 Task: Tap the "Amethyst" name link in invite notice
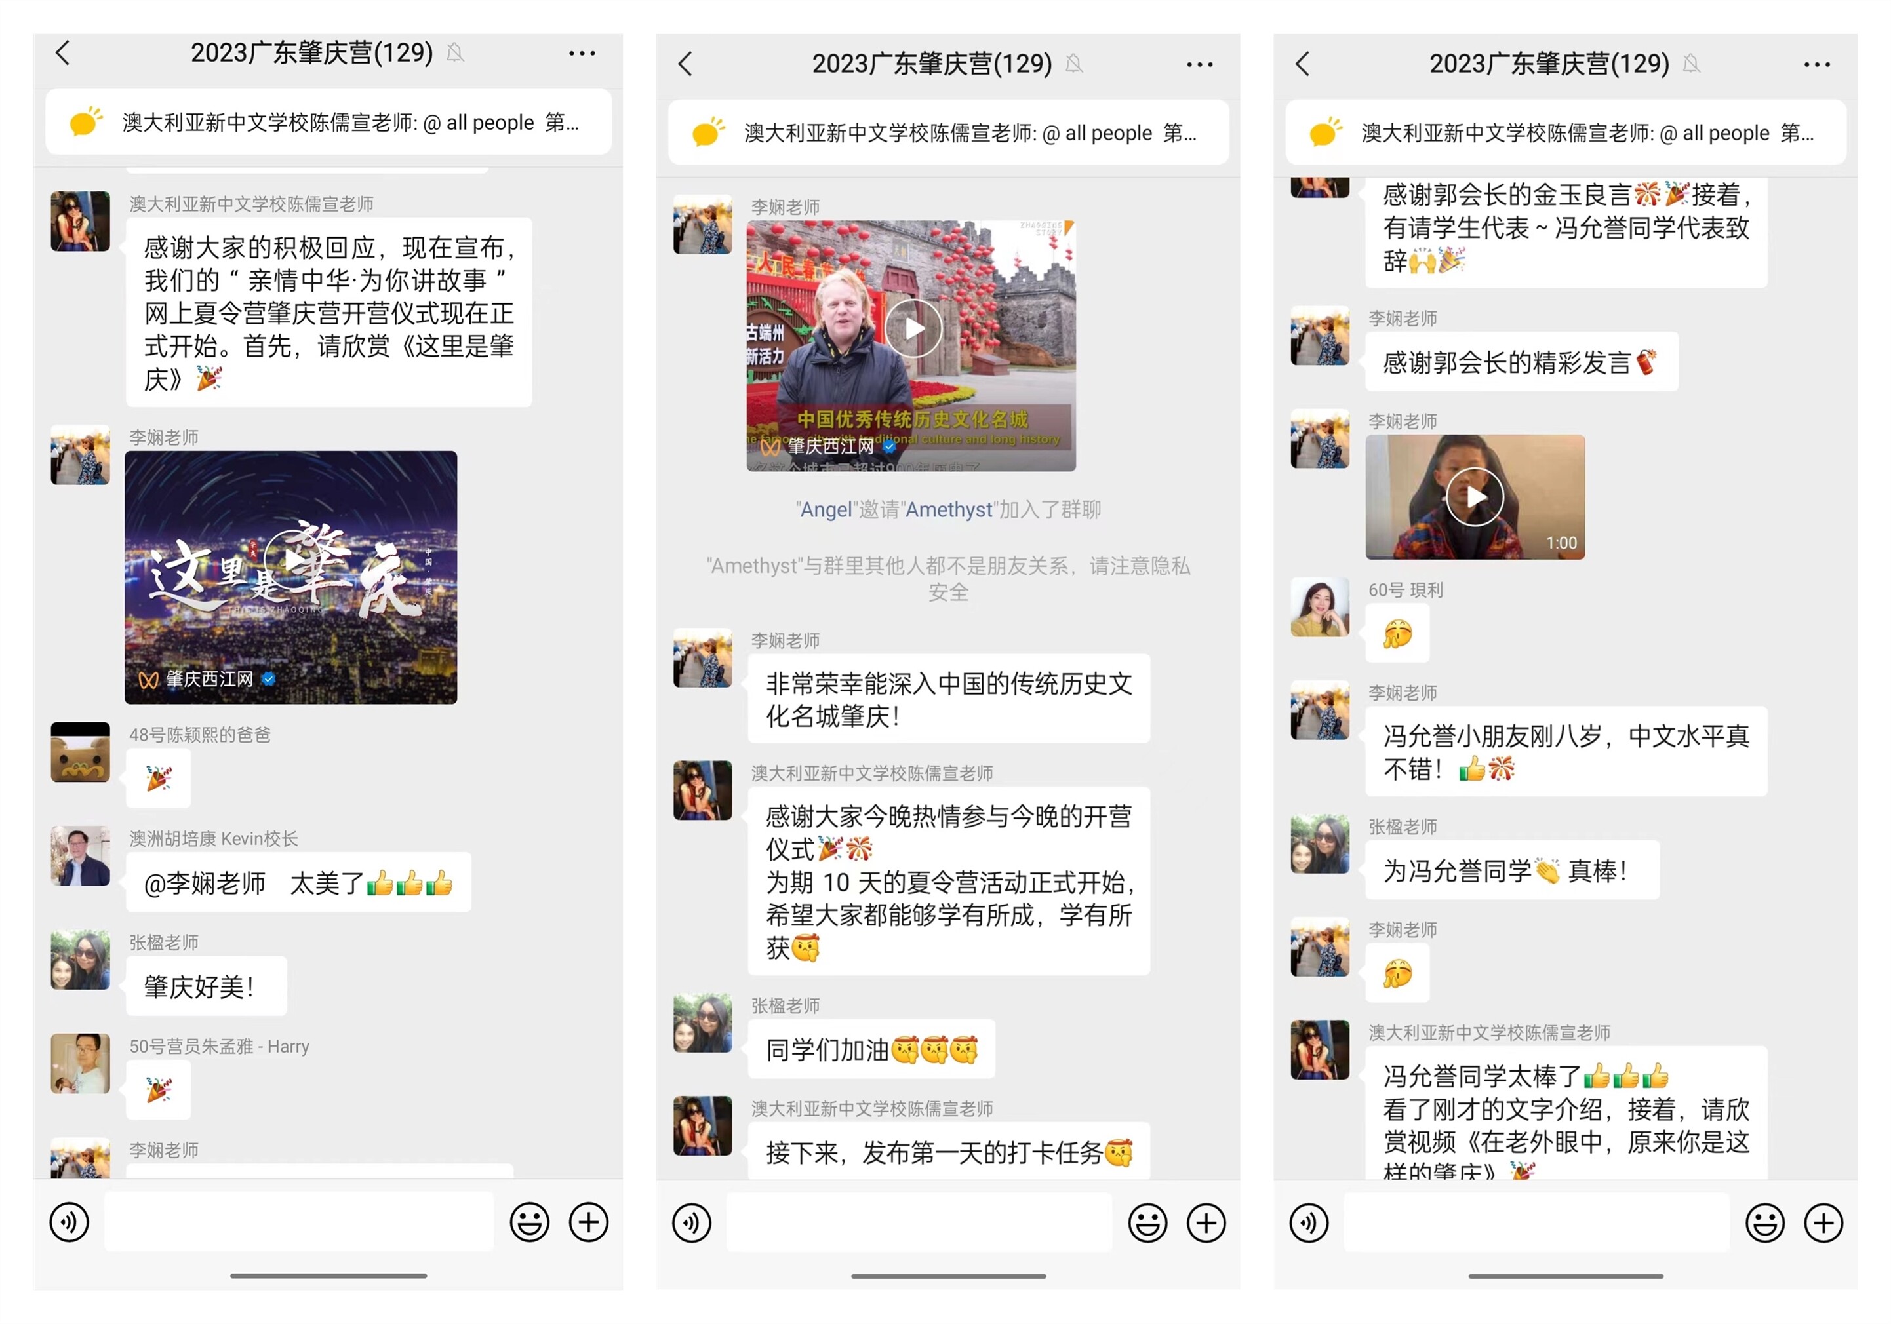[949, 510]
